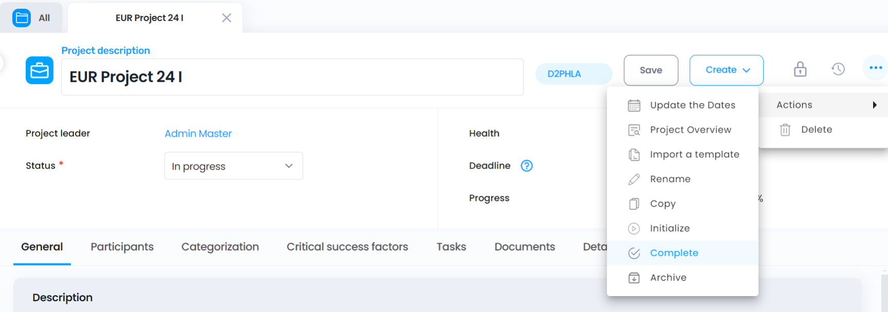Click the lock icon in header
This screenshot has width=888, height=312.
[x=800, y=69]
